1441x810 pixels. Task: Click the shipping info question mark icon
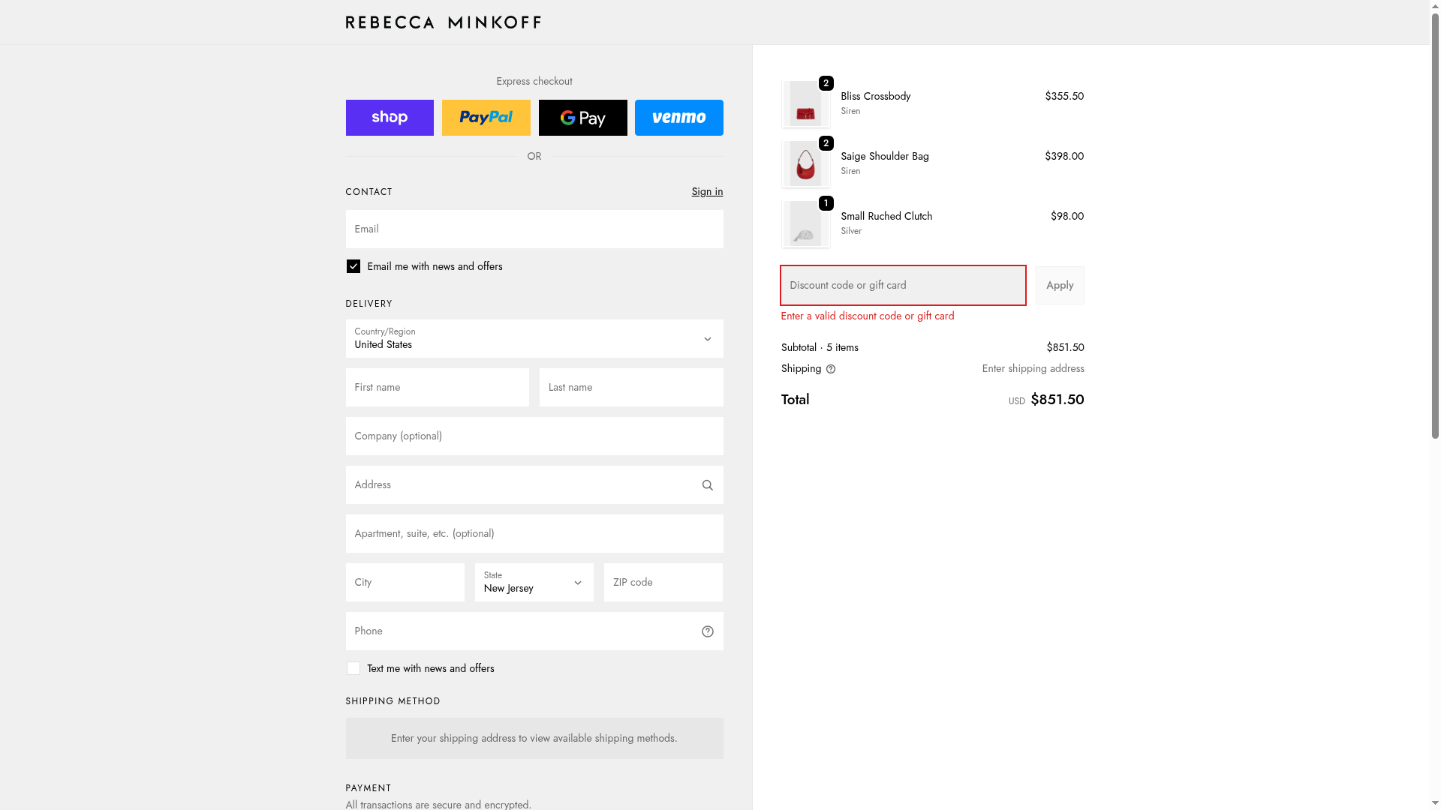click(x=830, y=369)
